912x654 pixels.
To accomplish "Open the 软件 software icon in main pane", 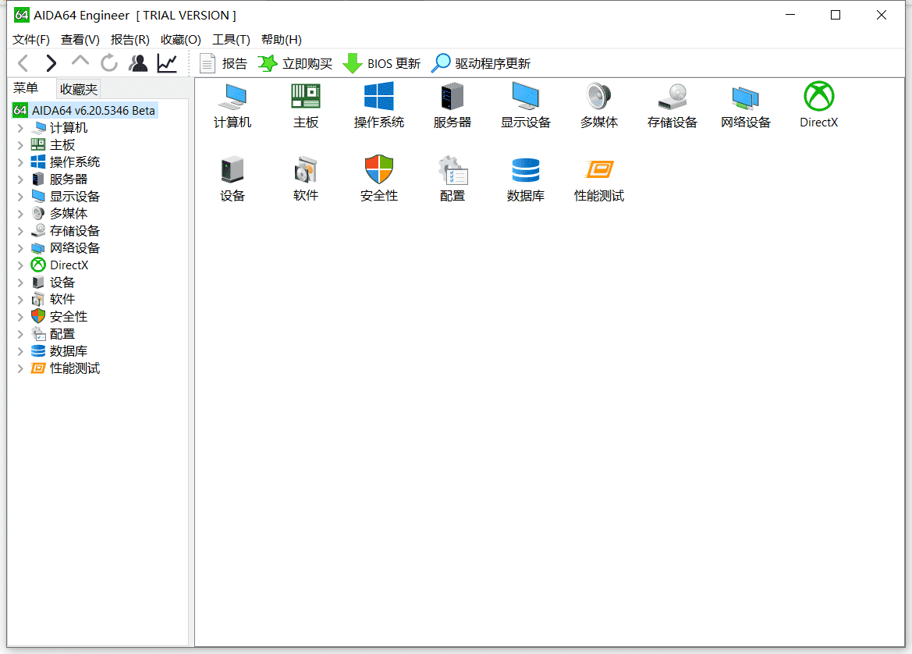I will coord(305,179).
